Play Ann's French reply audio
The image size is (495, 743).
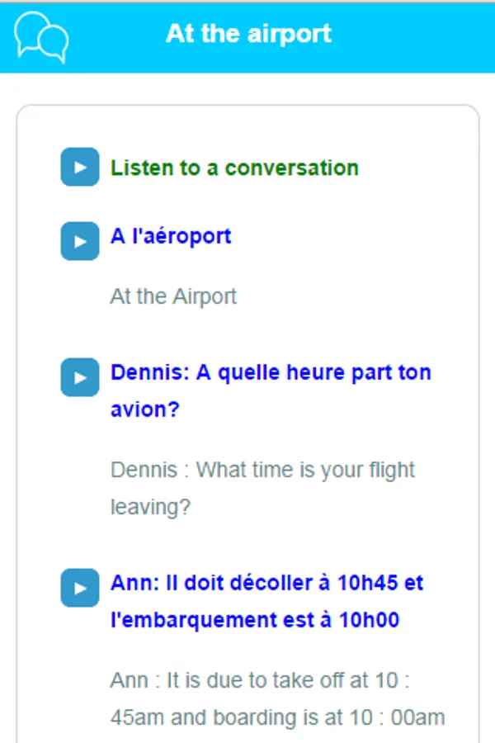pos(80,588)
